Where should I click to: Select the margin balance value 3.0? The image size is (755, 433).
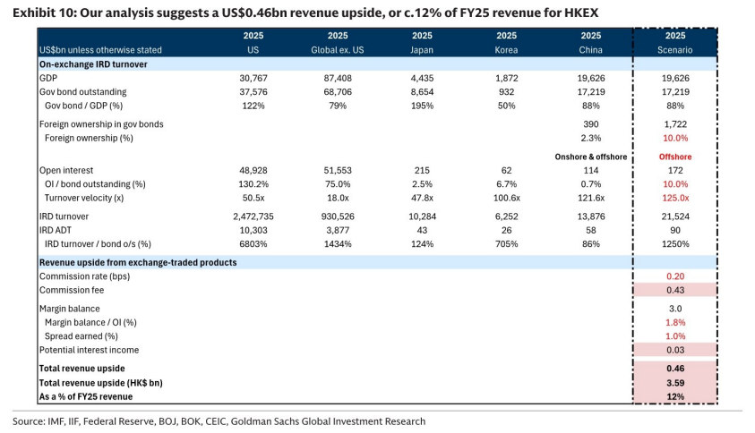(x=675, y=309)
